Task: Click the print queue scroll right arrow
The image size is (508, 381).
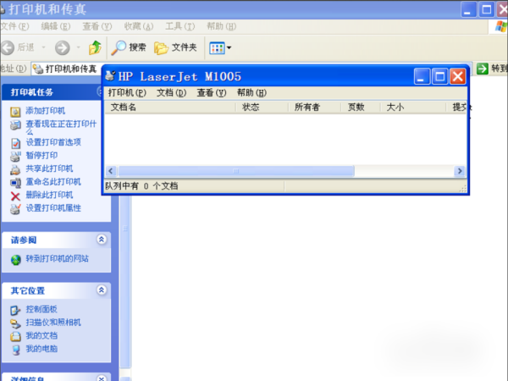Action: tap(460, 171)
